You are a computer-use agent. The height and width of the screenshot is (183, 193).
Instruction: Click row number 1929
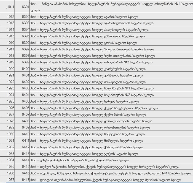(x=10, y=127)
